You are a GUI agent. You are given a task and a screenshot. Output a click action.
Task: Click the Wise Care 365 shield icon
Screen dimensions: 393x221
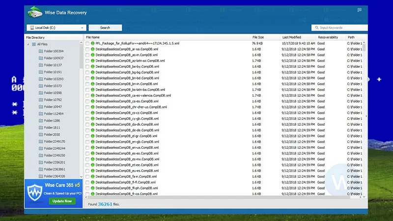click(x=34, y=193)
